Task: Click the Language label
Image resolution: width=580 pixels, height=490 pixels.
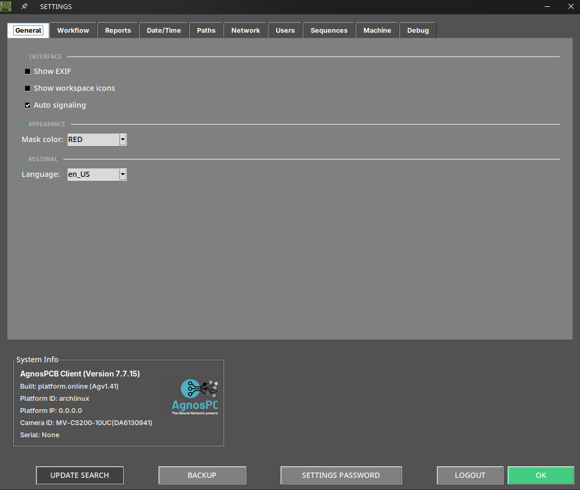Action: [x=41, y=174]
